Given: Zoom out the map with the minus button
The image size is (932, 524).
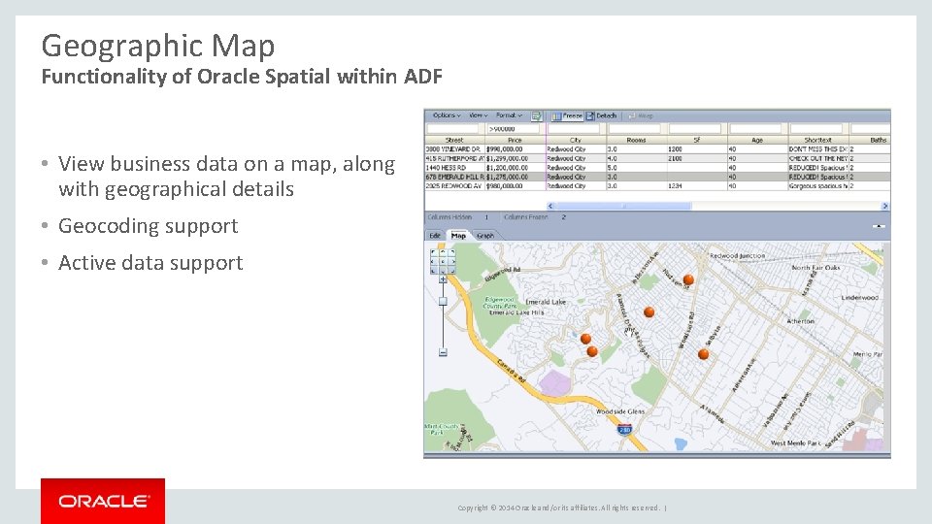Looking at the screenshot, I should point(443,352).
